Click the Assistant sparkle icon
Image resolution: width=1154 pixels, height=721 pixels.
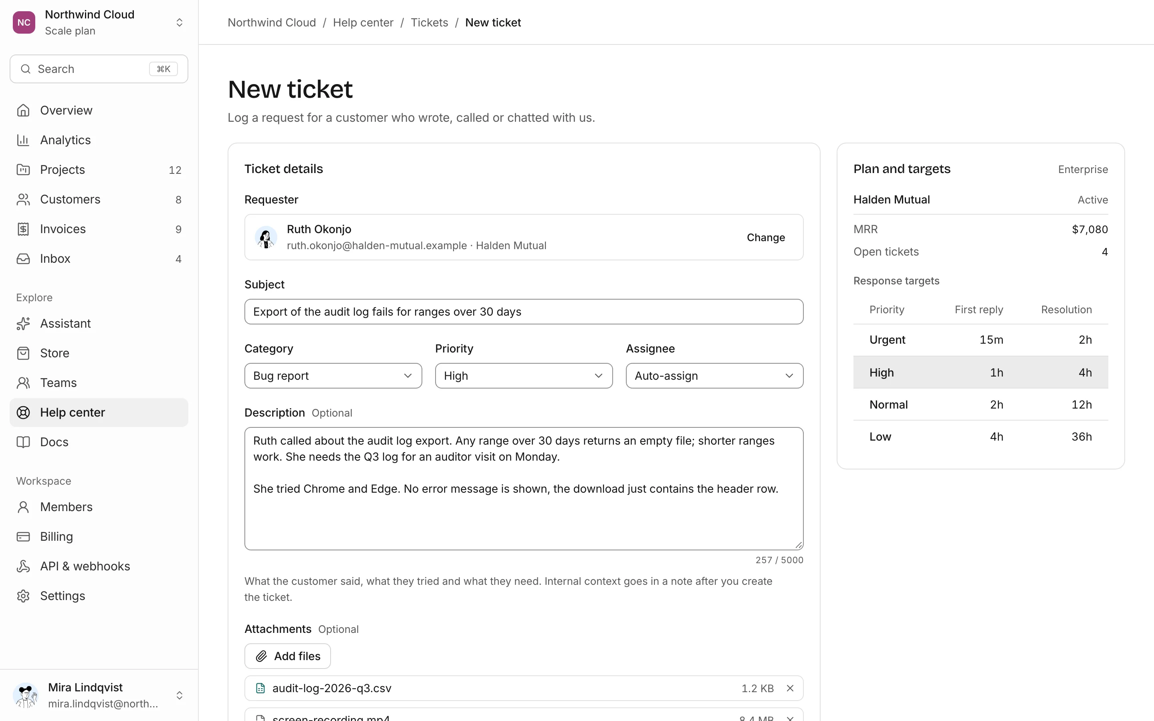tap(23, 323)
